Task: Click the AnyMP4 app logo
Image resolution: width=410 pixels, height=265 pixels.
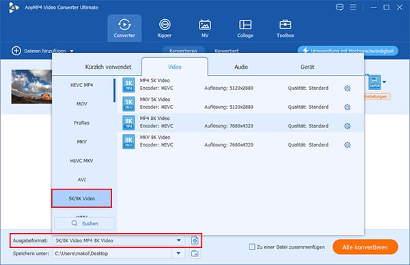Action: pos(14,7)
